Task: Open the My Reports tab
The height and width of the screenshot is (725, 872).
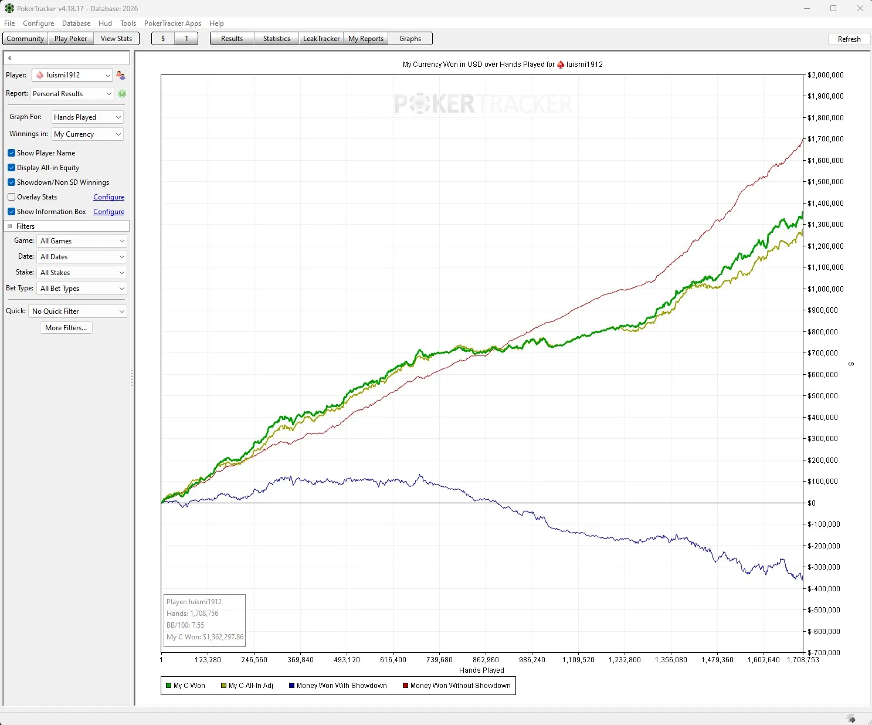Action: click(366, 39)
